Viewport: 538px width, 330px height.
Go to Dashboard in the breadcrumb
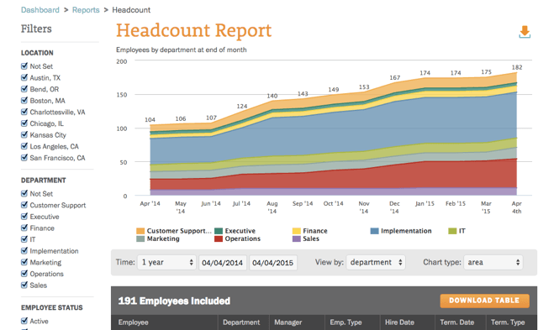pos(40,10)
